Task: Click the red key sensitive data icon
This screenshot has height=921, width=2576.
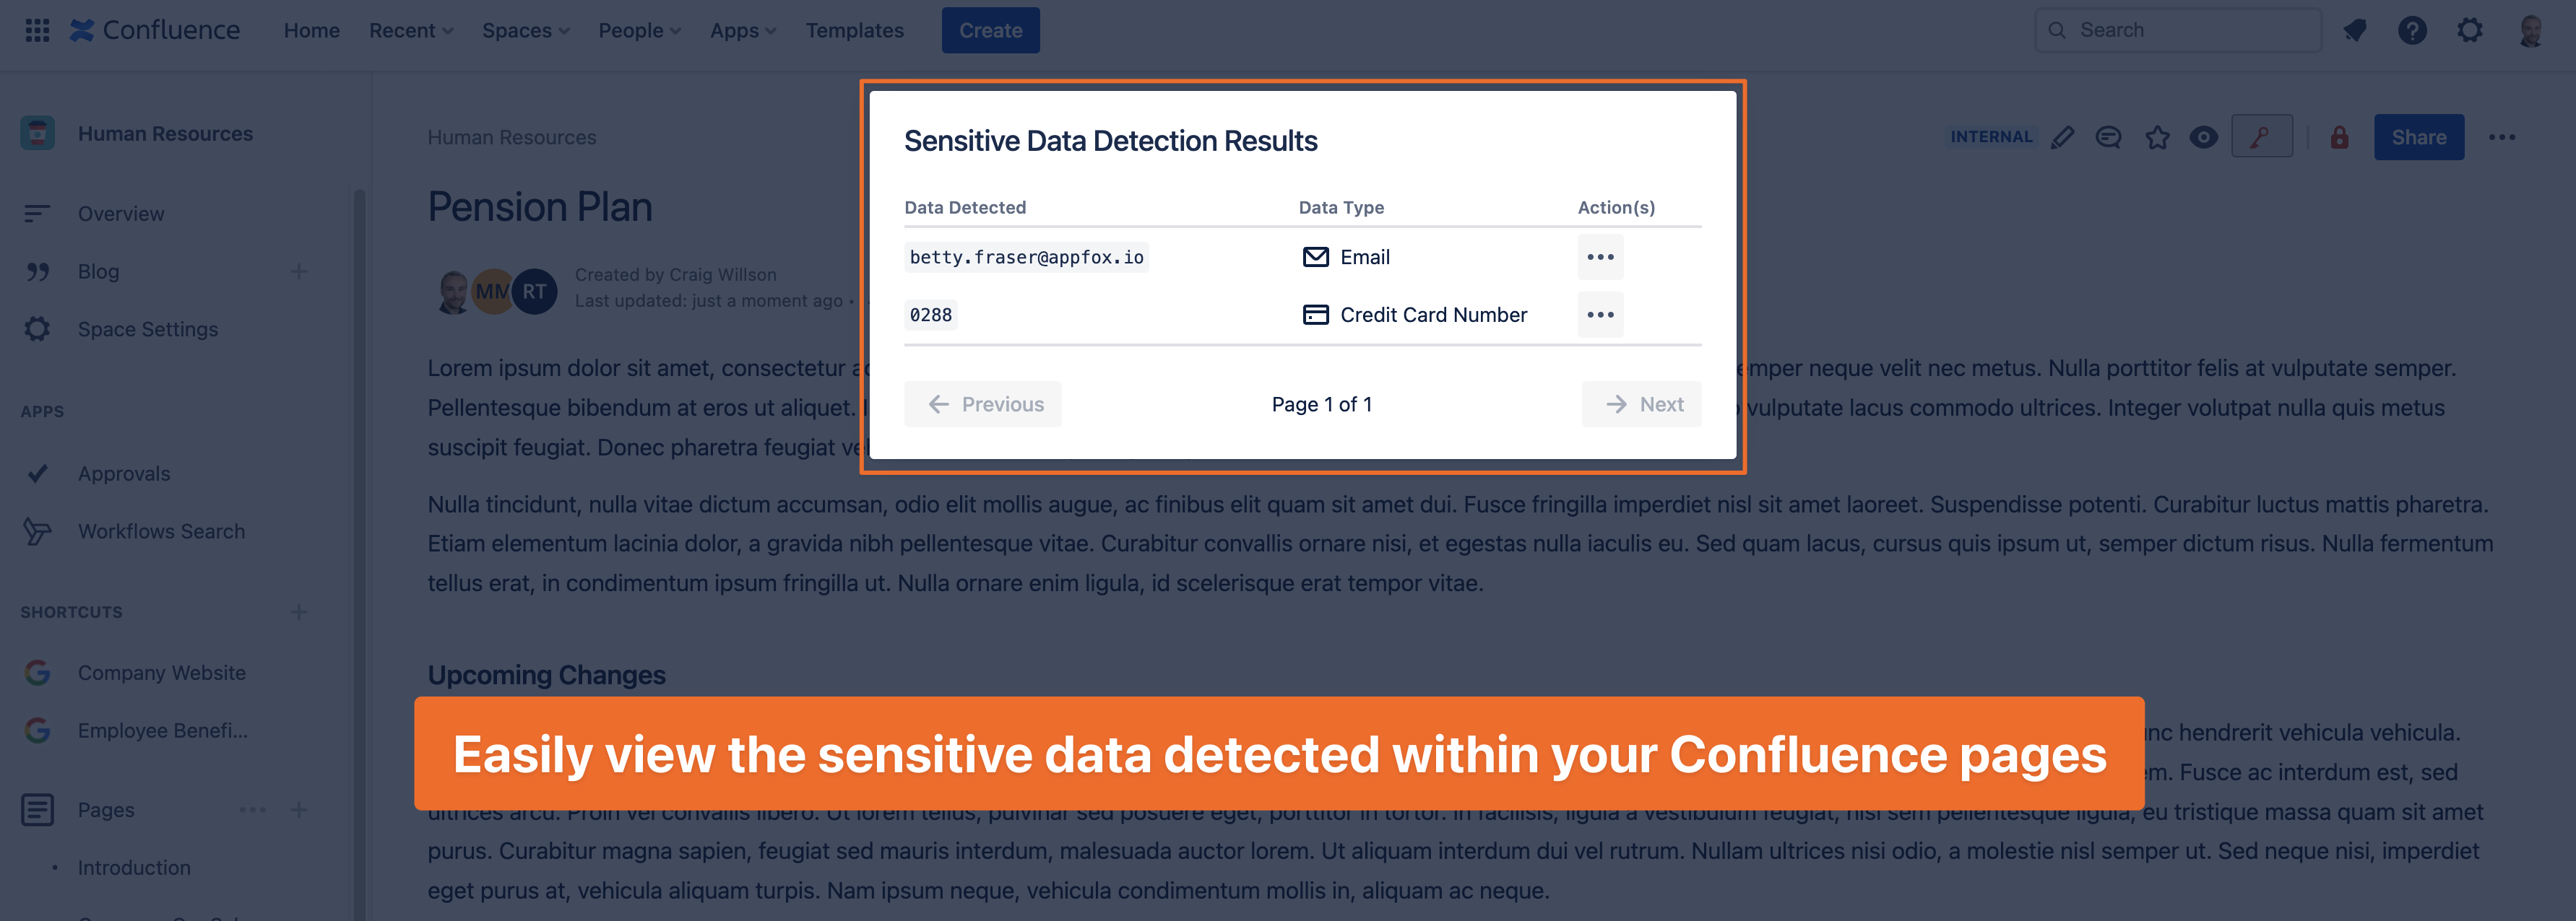Action: pyautogui.click(x=2262, y=136)
